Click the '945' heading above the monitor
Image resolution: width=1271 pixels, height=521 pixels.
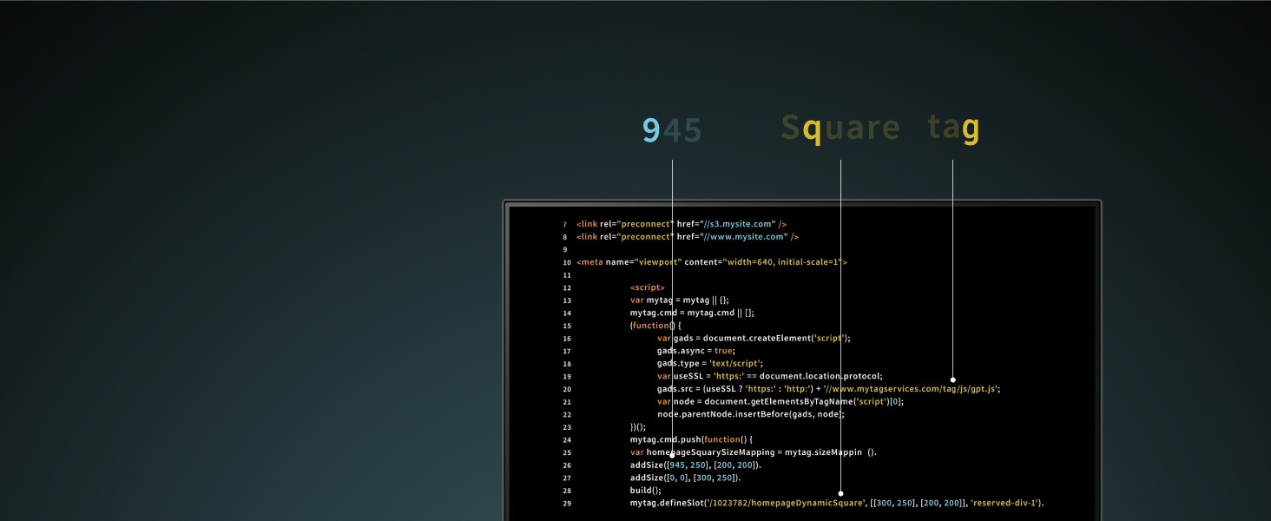pyautogui.click(x=671, y=130)
